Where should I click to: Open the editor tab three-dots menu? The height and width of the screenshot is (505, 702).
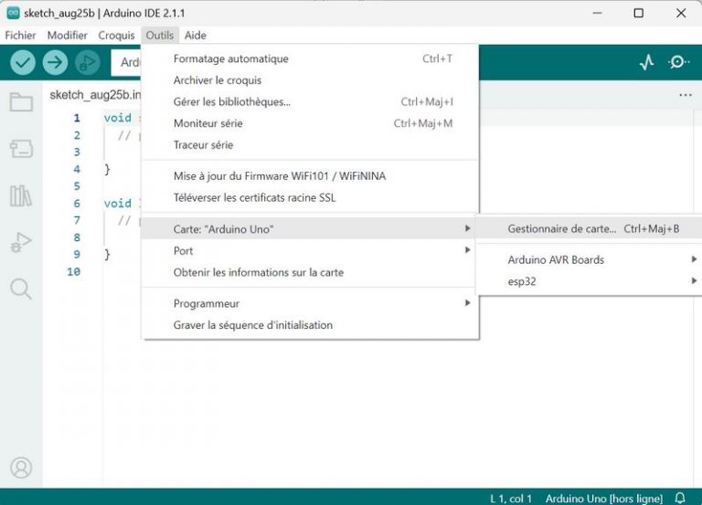[x=686, y=94]
